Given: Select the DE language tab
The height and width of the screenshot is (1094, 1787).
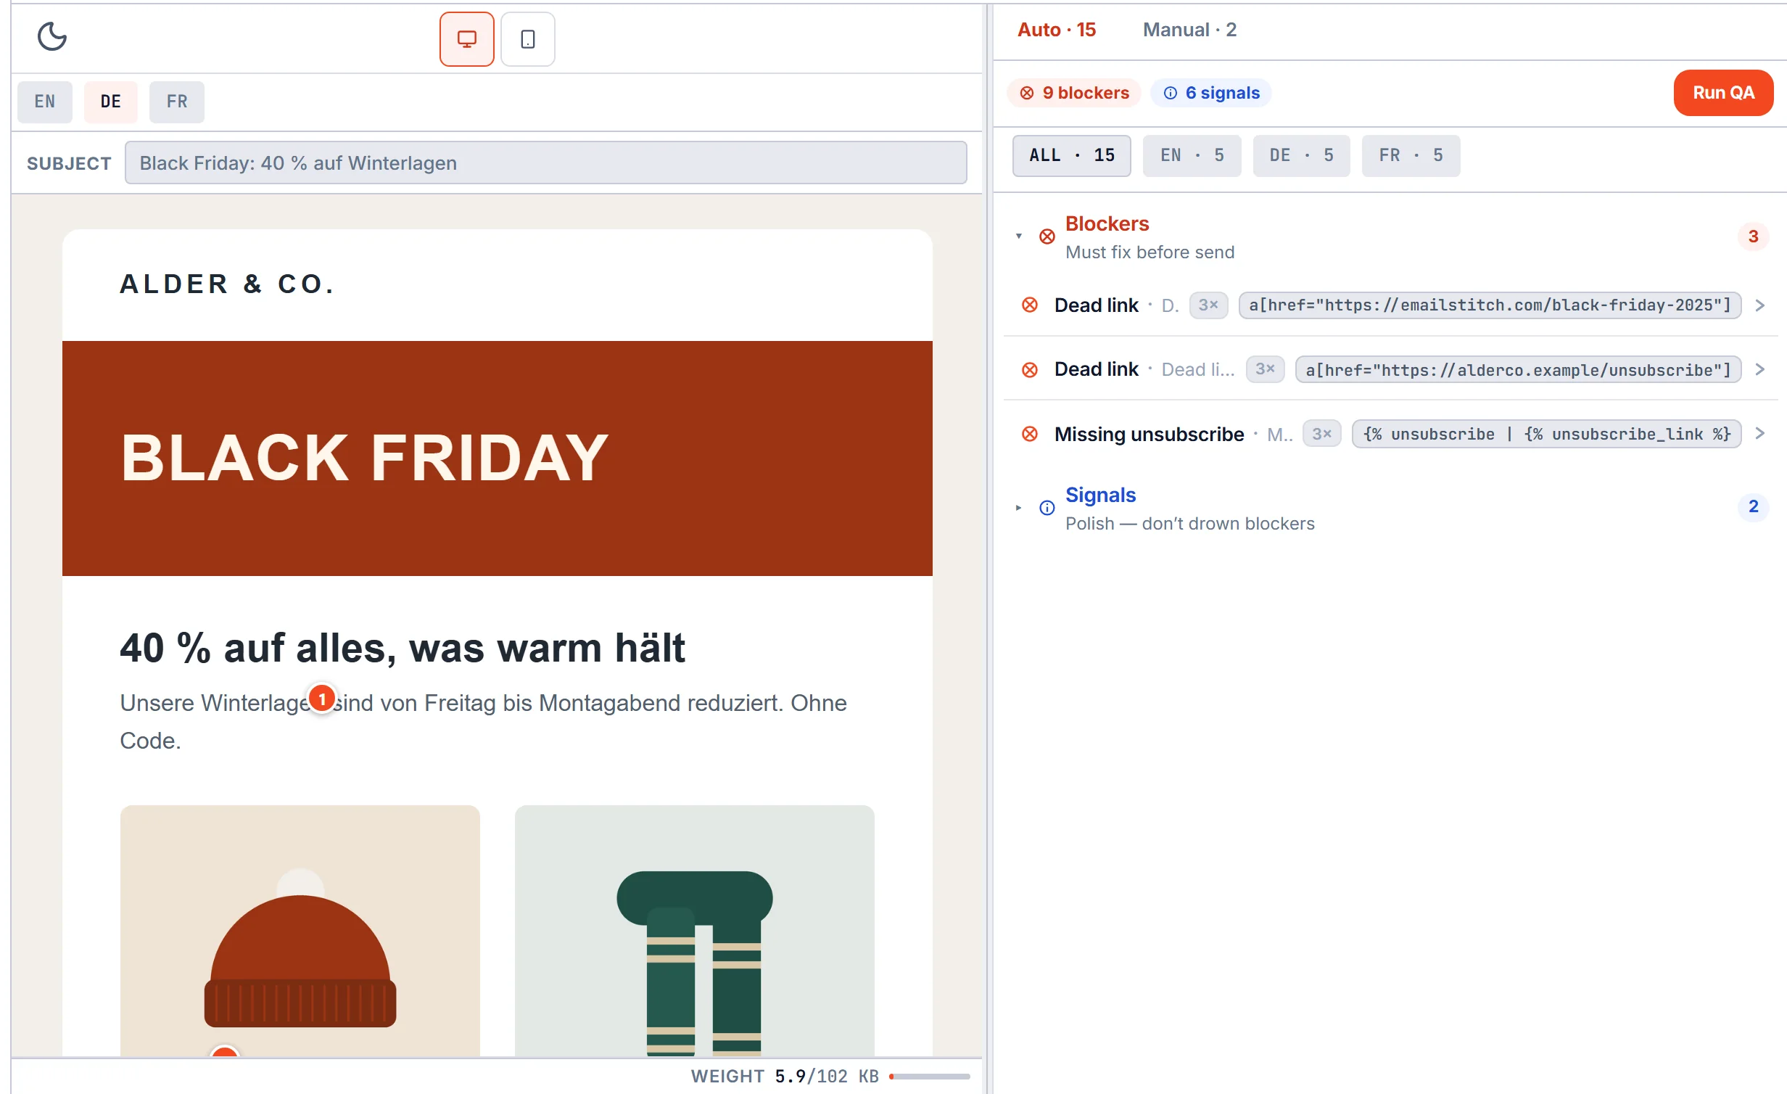Looking at the screenshot, I should 111,102.
